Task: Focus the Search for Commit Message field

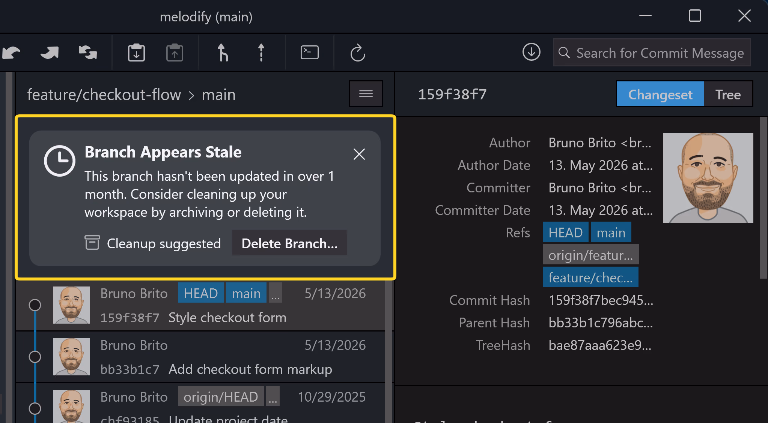Action: click(652, 52)
